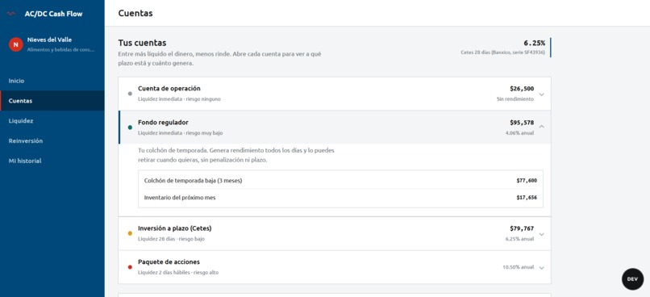Click the Alimentos y bebidas subtitle

[61, 50]
